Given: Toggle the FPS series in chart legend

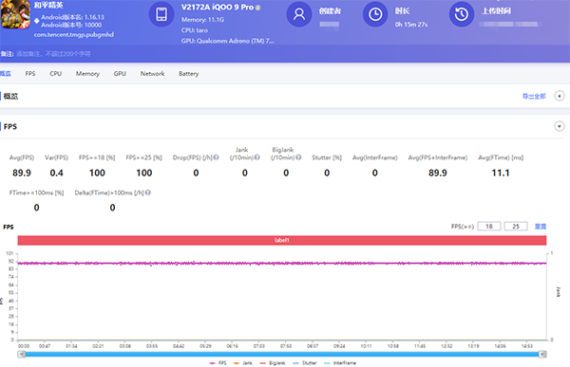Looking at the screenshot, I should (x=218, y=363).
